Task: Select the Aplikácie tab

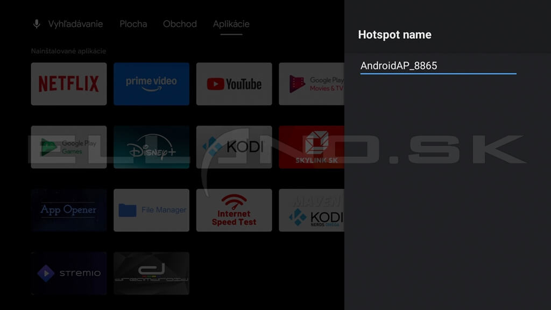Action: (x=231, y=24)
